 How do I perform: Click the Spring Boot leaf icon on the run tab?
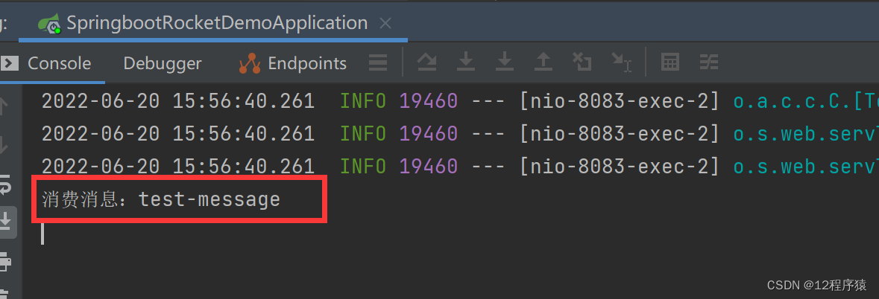(50, 24)
